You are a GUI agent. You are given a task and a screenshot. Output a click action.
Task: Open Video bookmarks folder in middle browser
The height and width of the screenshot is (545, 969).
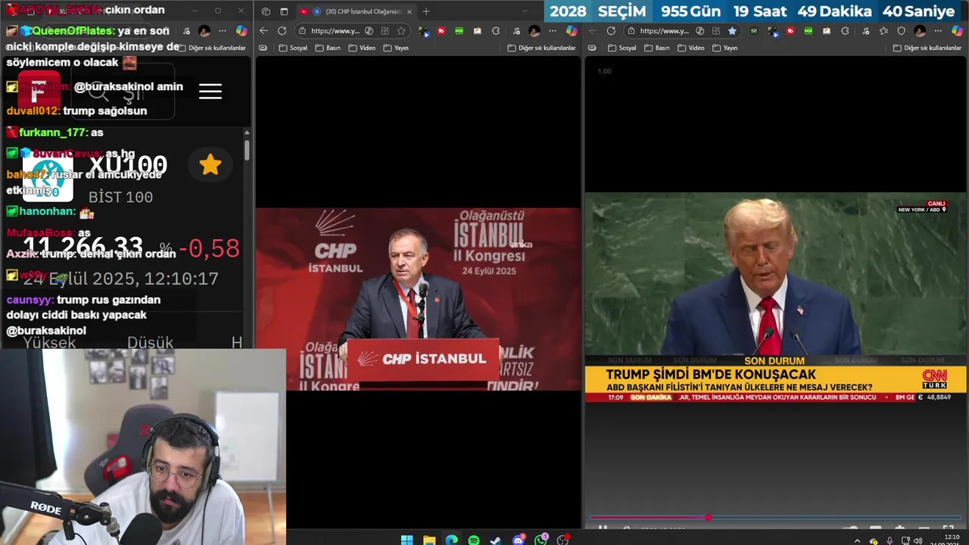point(361,48)
